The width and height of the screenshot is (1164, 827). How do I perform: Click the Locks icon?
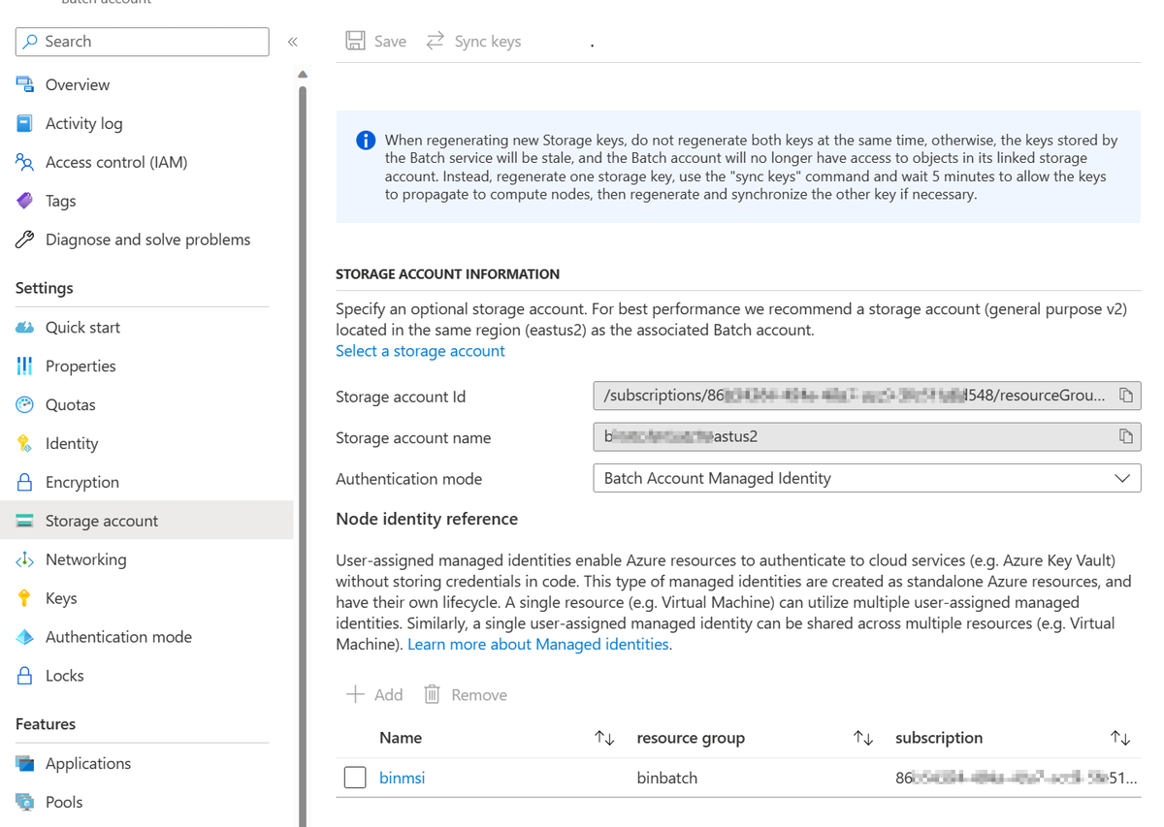tap(25, 676)
